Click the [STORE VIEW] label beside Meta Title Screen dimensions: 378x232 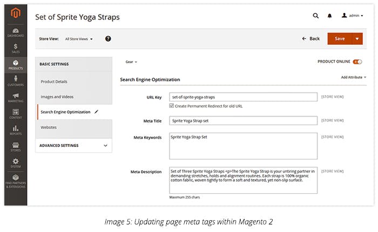[x=332, y=120]
